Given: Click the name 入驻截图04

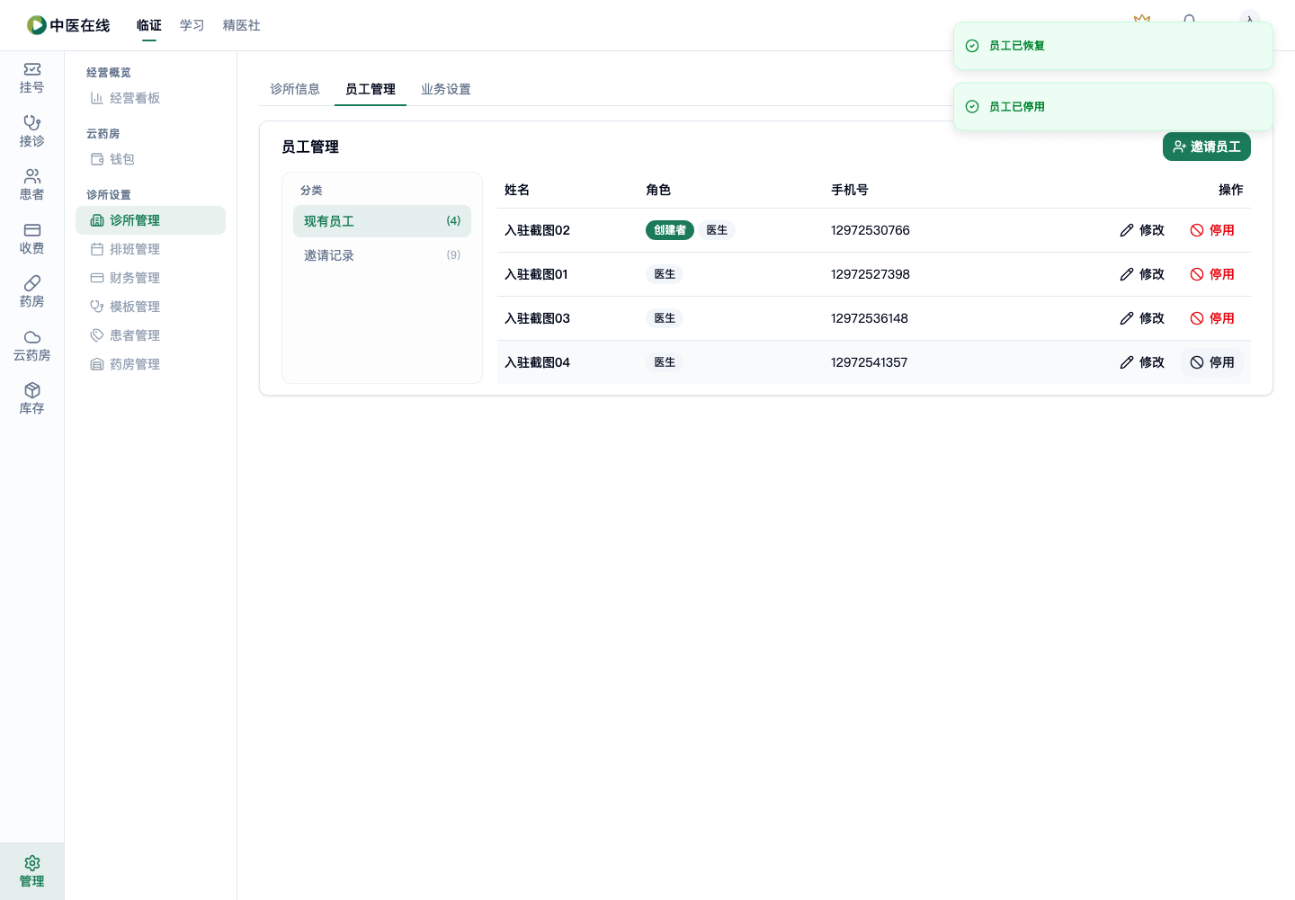Looking at the screenshot, I should pyautogui.click(x=537, y=362).
